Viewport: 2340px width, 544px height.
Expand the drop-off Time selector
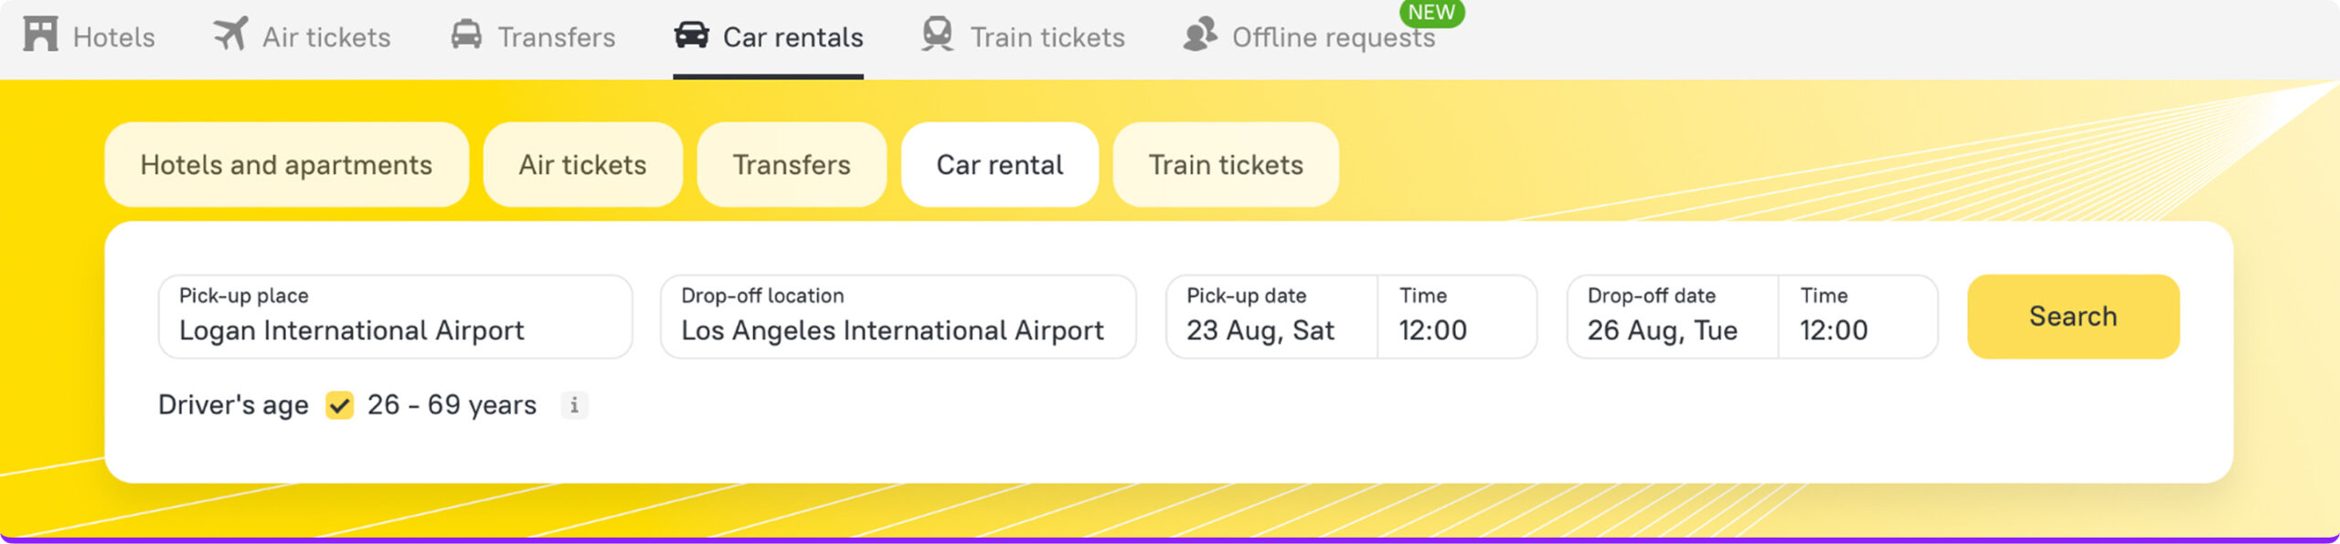point(1857,317)
